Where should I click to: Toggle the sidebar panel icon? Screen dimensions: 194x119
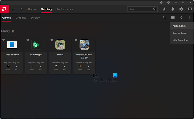(x=190, y=9)
